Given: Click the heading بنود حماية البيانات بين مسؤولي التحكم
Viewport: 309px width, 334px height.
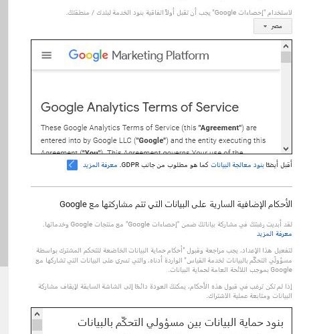Looking at the screenshot, I should point(181,323).
